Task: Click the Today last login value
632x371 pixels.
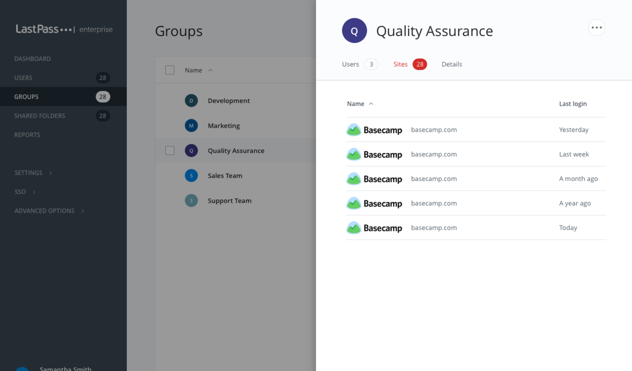Action: (x=568, y=228)
